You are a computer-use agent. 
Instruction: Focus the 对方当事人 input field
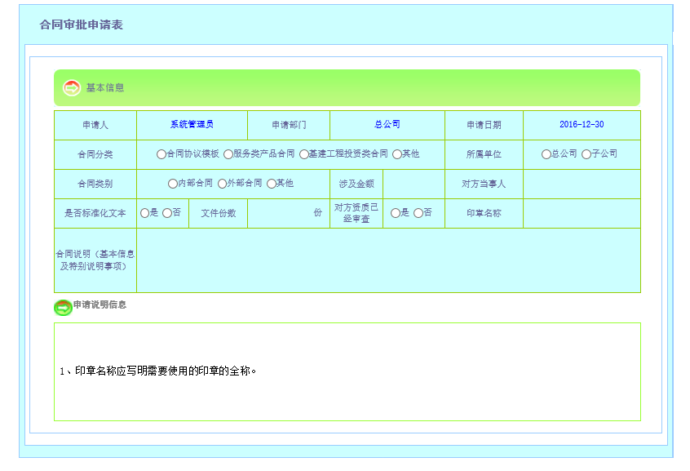tap(582, 184)
